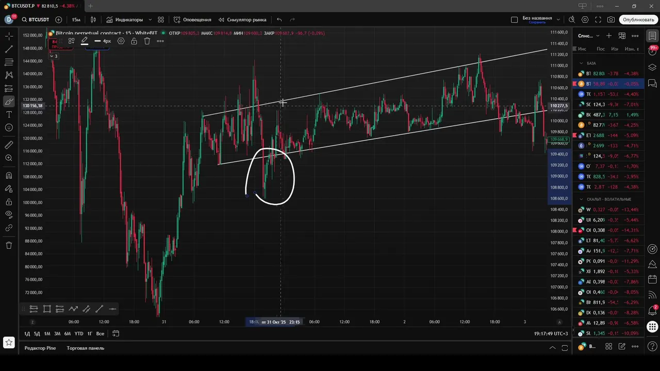Viewport: 660px width, 371px height.
Task: Undo the last chart action
Action: point(279,20)
